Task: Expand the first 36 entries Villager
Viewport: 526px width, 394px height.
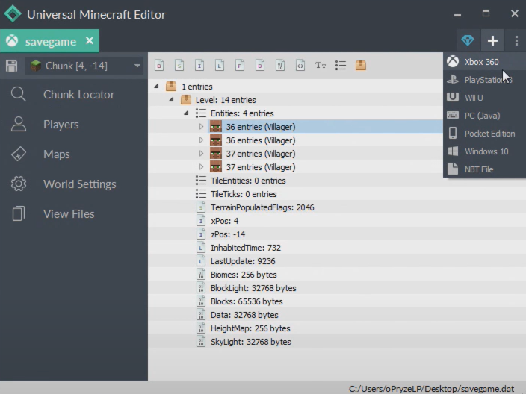Action: (x=201, y=127)
